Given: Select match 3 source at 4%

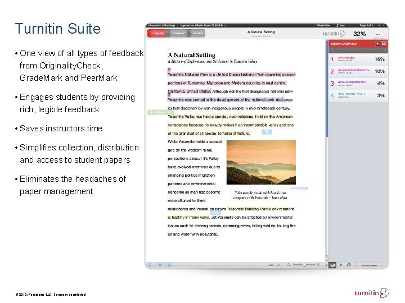Looking at the screenshot, I should point(358,84).
